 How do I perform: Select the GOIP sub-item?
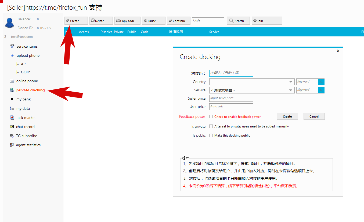click(x=25, y=72)
